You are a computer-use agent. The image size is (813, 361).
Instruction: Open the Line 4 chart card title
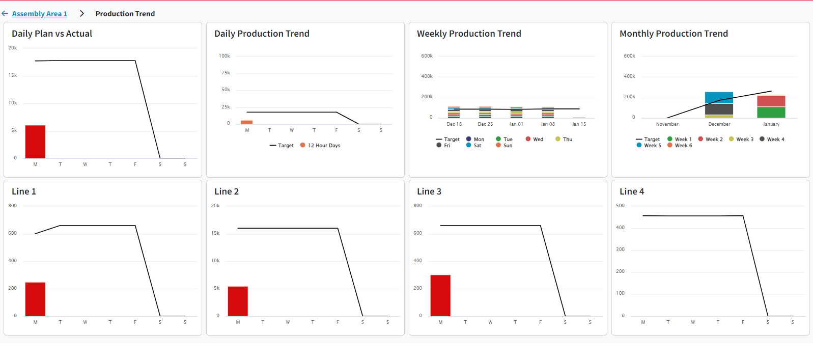[632, 191]
